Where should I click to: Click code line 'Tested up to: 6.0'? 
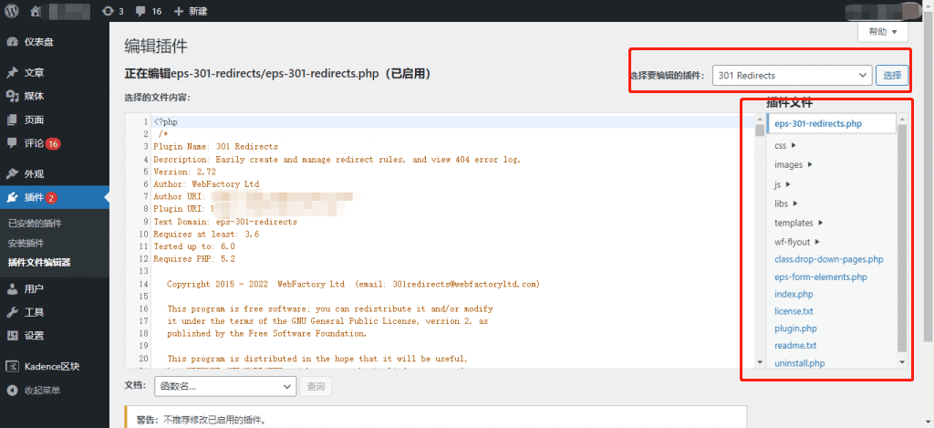pyautogui.click(x=194, y=246)
